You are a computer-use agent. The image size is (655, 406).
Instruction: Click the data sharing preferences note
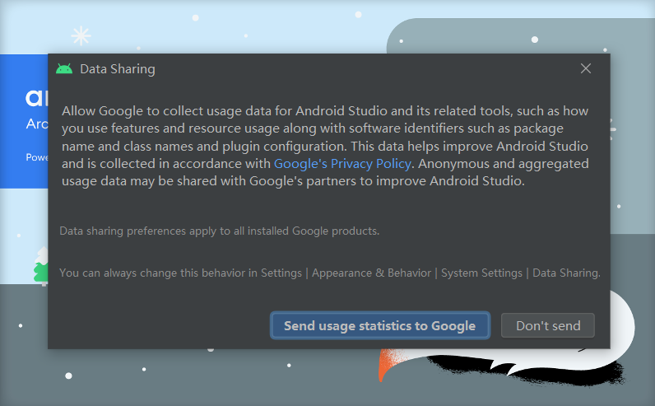(x=220, y=231)
